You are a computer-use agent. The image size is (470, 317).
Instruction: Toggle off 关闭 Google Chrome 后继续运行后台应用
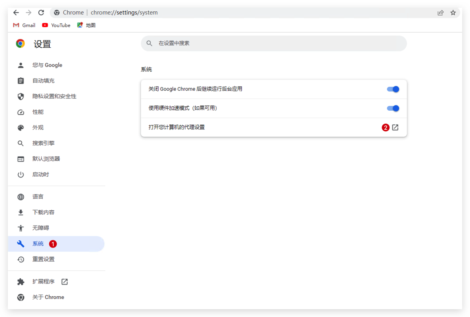393,89
